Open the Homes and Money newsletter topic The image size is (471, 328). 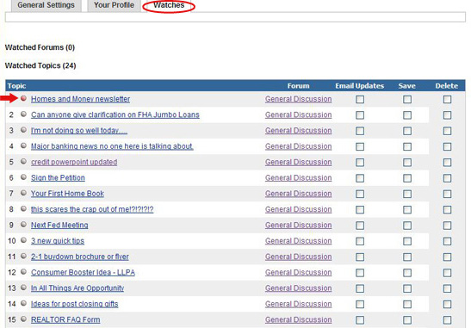80,99
